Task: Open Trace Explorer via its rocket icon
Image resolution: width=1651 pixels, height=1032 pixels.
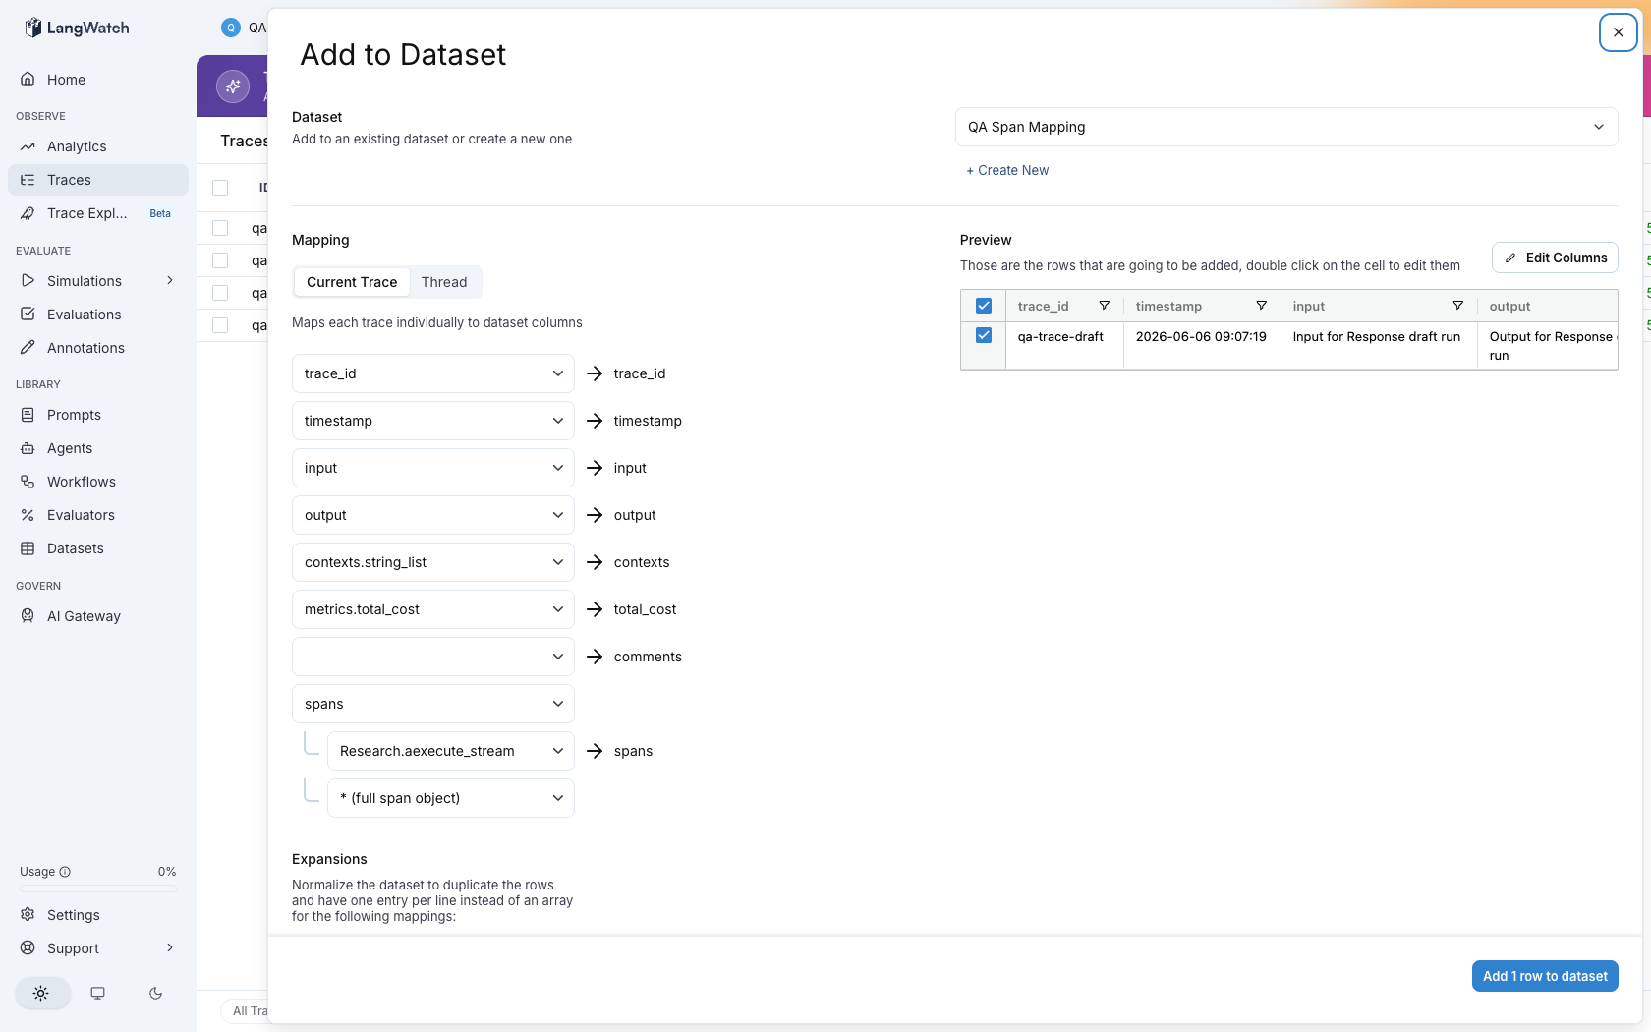Action: pyautogui.click(x=28, y=213)
